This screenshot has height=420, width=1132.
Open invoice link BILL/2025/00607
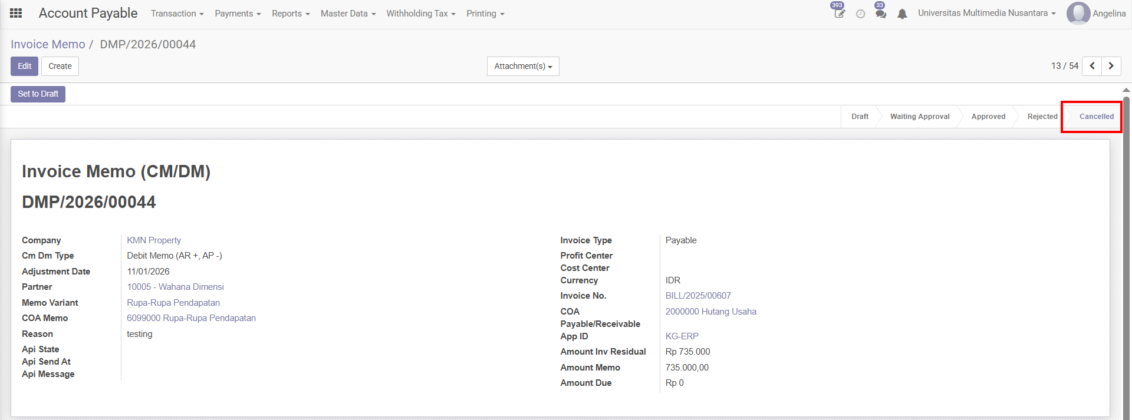[698, 296]
